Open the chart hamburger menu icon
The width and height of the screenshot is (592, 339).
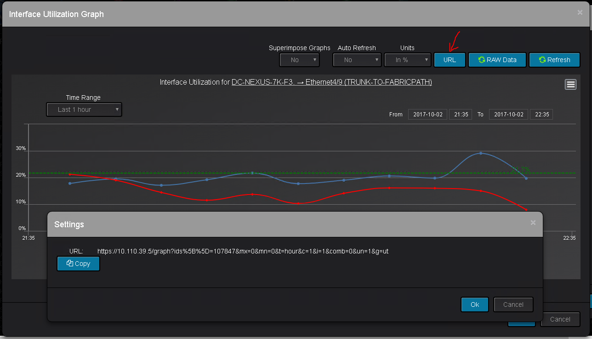click(570, 85)
